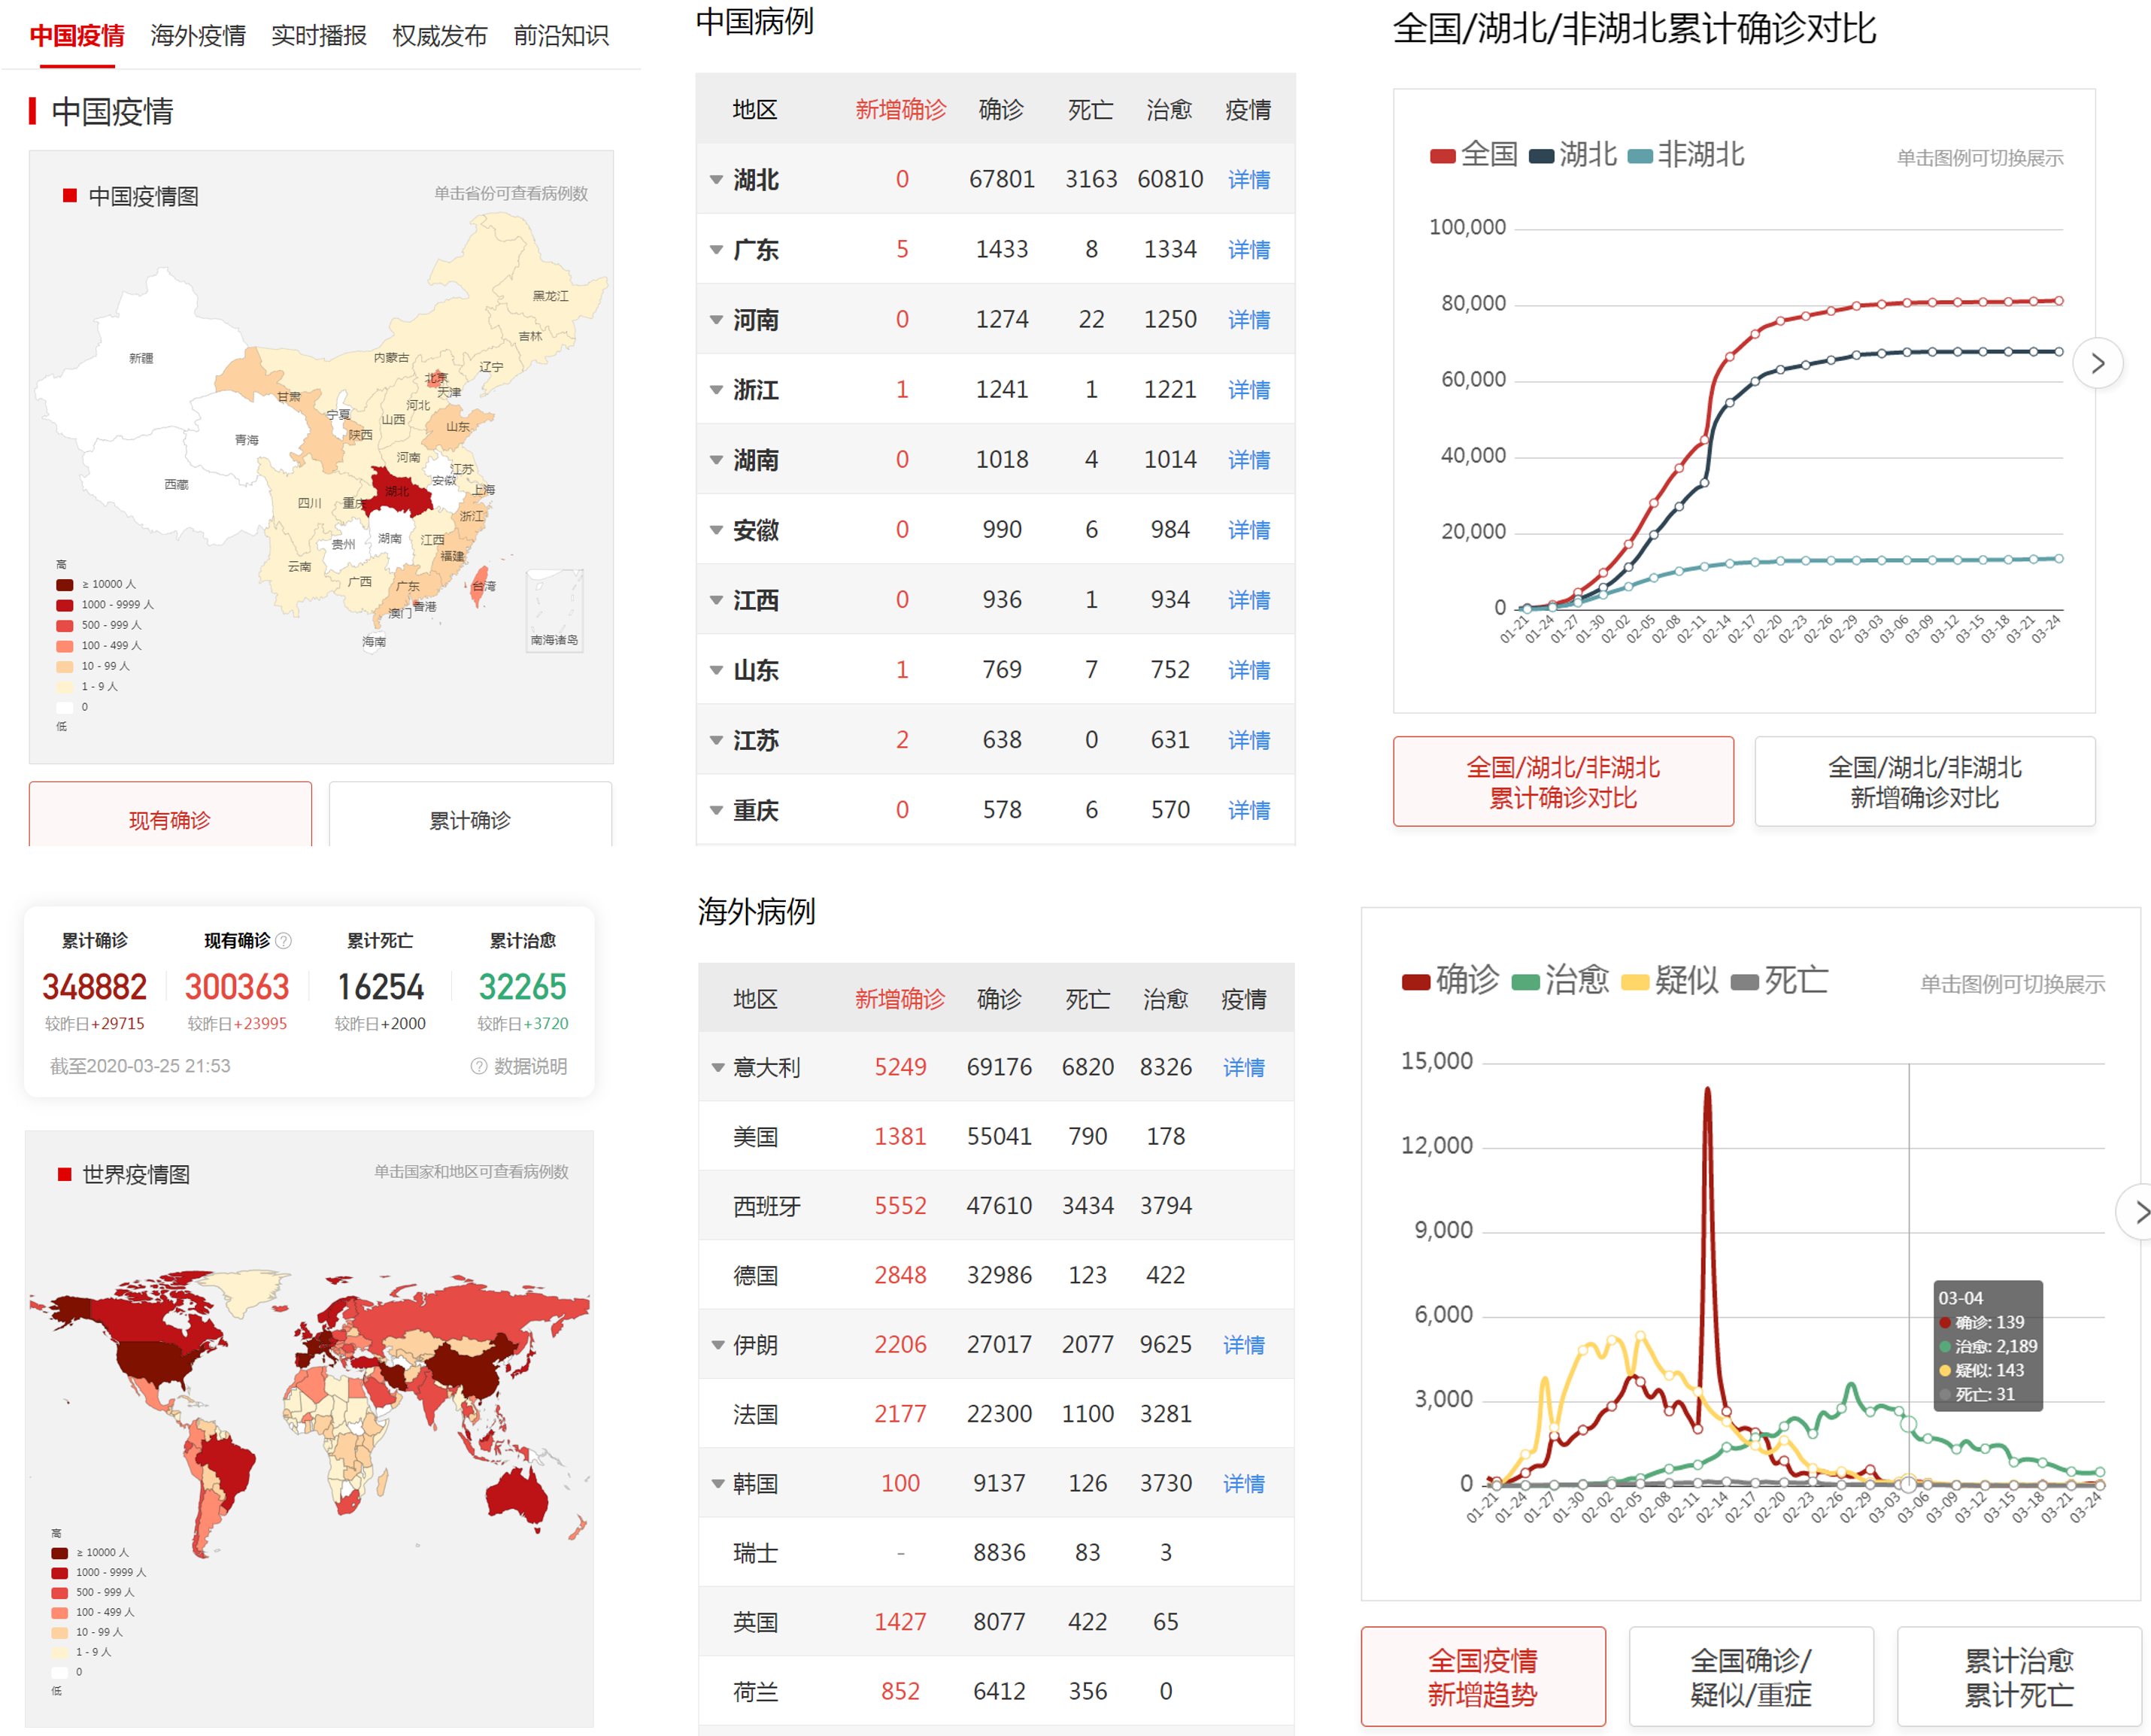Click the 南海诸岛 inset map
The width and height of the screenshot is (2151, 1736).
click(555, 611)
